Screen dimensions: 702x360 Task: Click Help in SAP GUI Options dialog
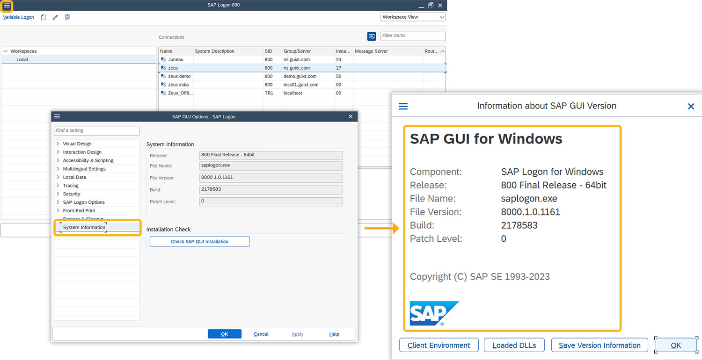tap(334, 334)
